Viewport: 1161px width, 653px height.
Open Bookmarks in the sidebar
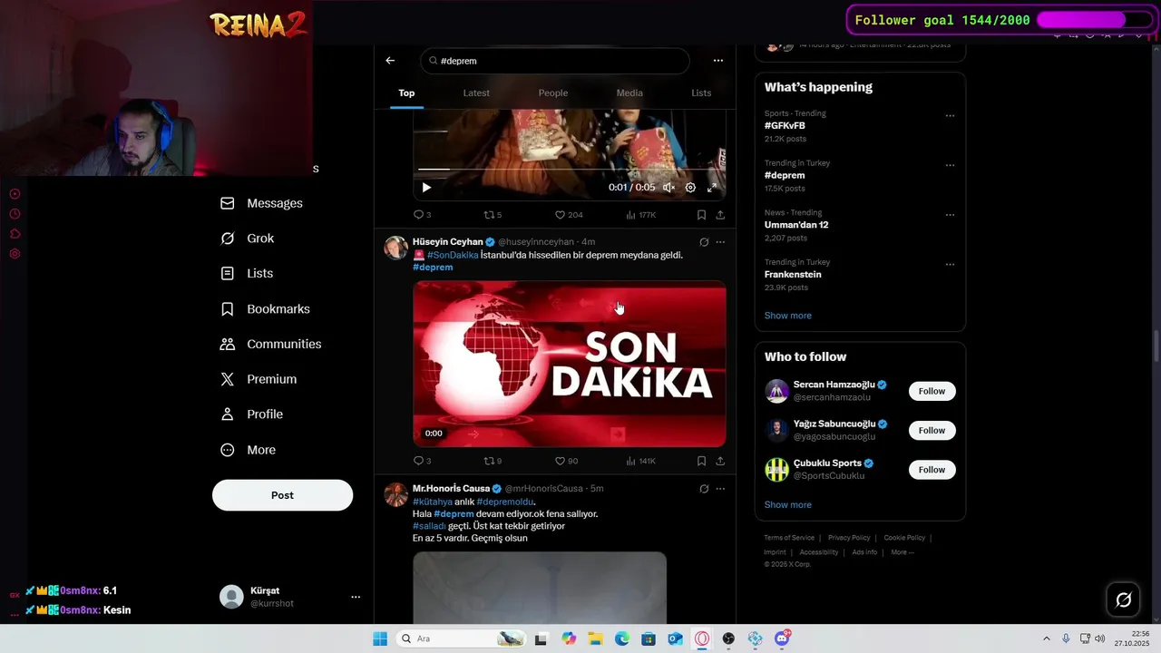tap(266, 309)
